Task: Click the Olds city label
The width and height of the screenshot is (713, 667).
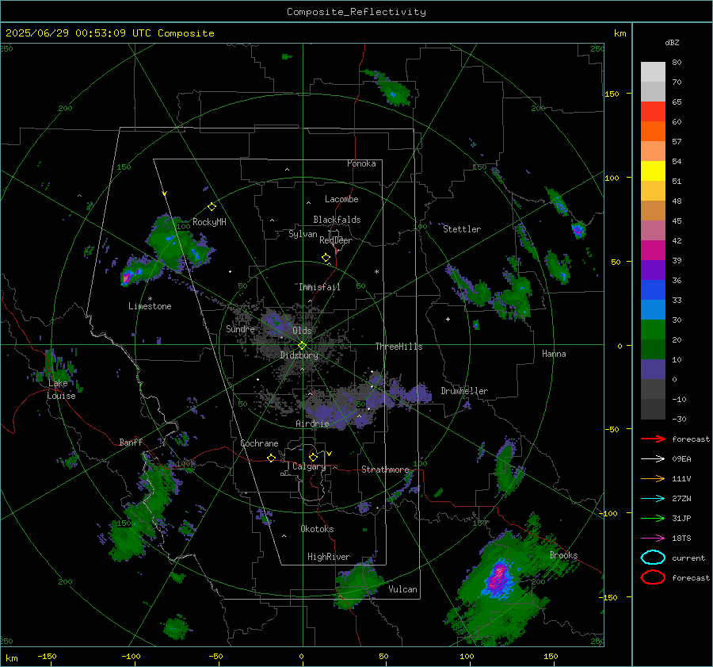Action: pos(302,331)
